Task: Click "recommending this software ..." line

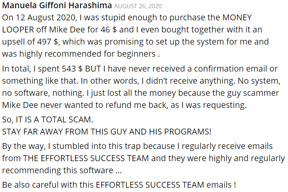Action: click(62, 170)
